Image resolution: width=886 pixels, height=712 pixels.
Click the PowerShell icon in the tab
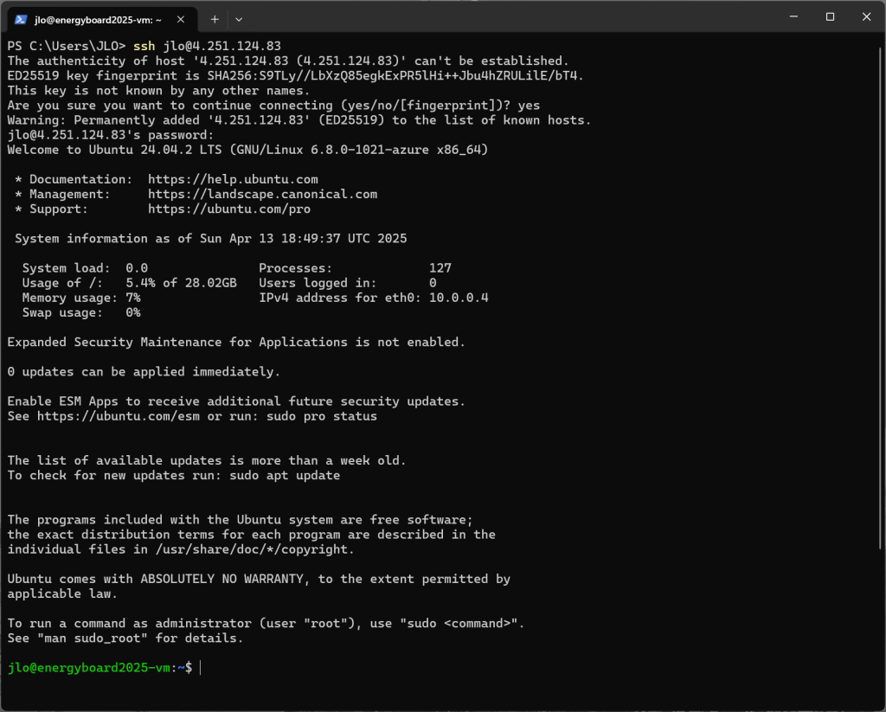(21, 20)
